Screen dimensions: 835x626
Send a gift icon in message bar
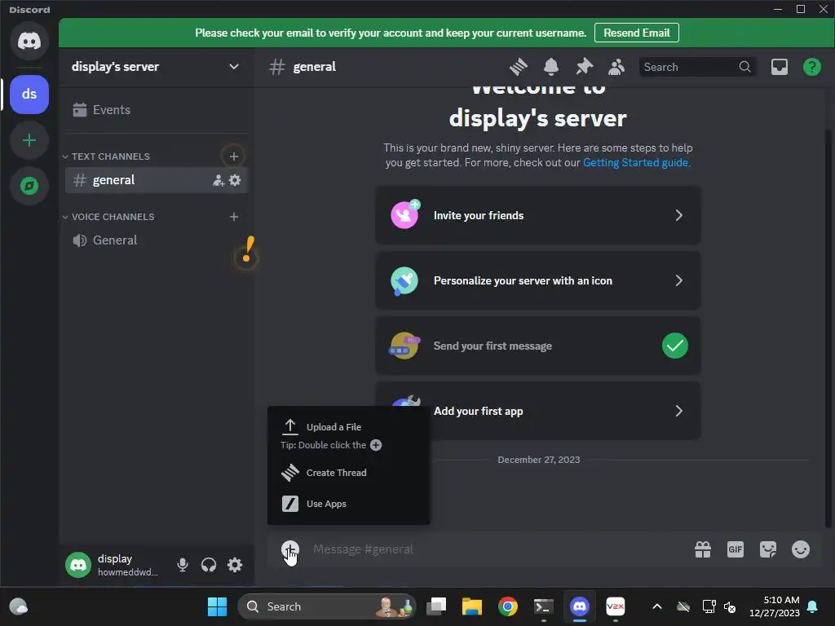(703, 549)
